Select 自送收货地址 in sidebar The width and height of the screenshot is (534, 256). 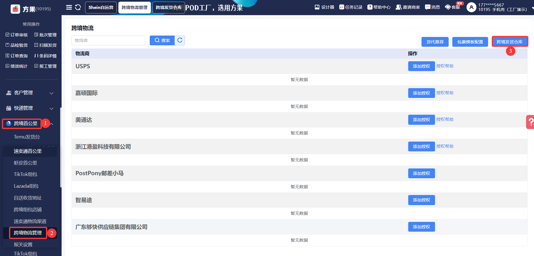(28, 198)
